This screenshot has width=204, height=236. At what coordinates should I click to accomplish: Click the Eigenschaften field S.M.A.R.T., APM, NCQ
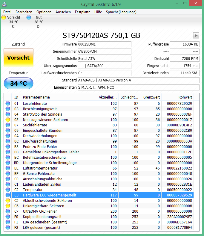click(x=138, y=87)
